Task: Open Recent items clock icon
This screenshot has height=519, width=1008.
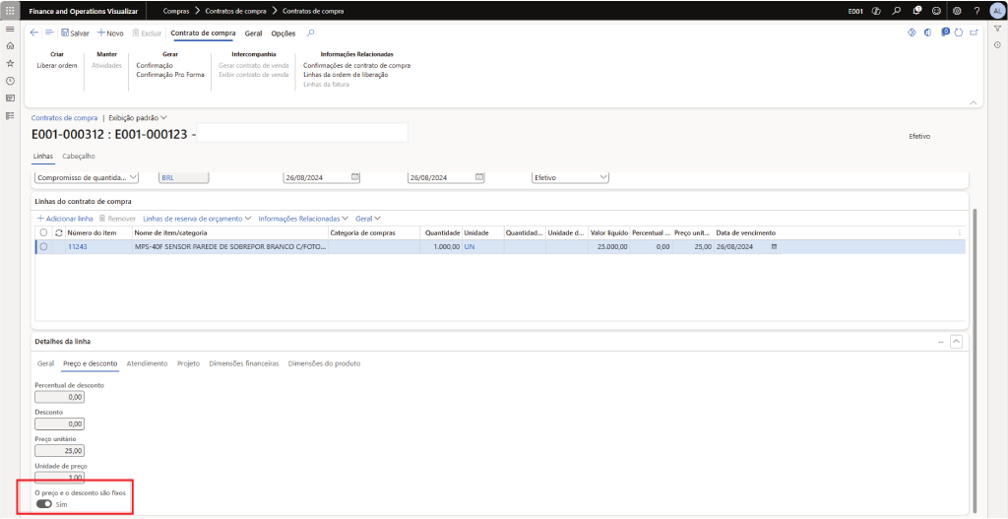Action: point(10,81)
